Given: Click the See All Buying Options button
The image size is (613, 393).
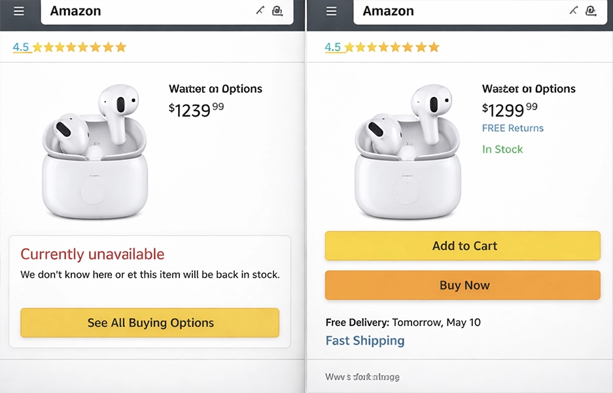Looking at the screenshot, I should [150, 322].
